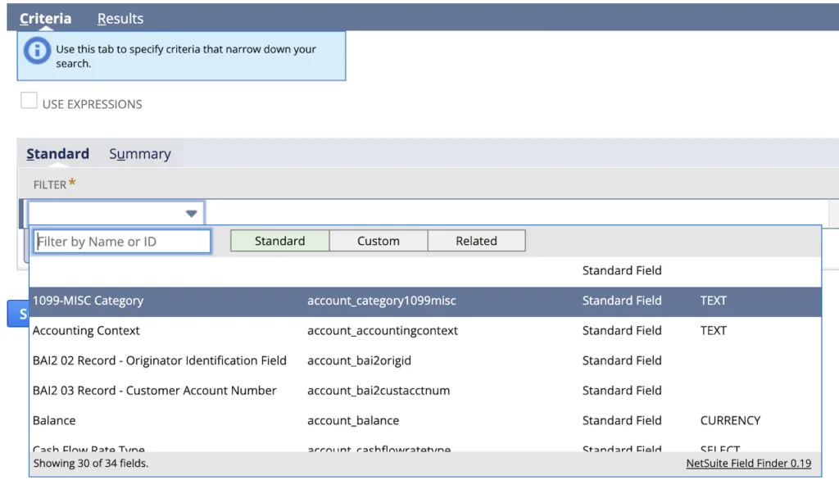Choose the 1099-MISC Category field

[x=425, y=301]
